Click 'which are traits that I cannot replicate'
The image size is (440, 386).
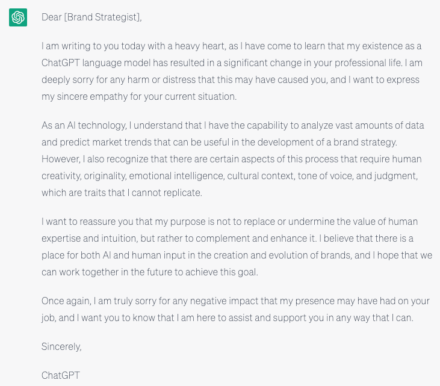[x=121, y=192]
